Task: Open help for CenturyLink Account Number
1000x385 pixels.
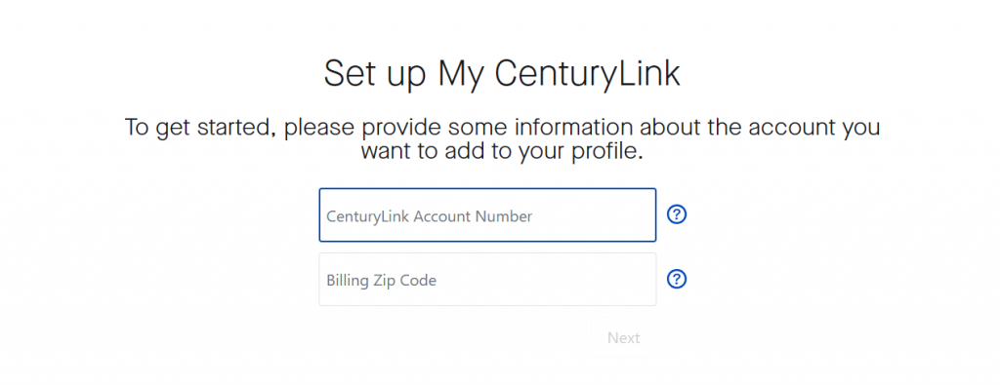Action: [676, 215]
